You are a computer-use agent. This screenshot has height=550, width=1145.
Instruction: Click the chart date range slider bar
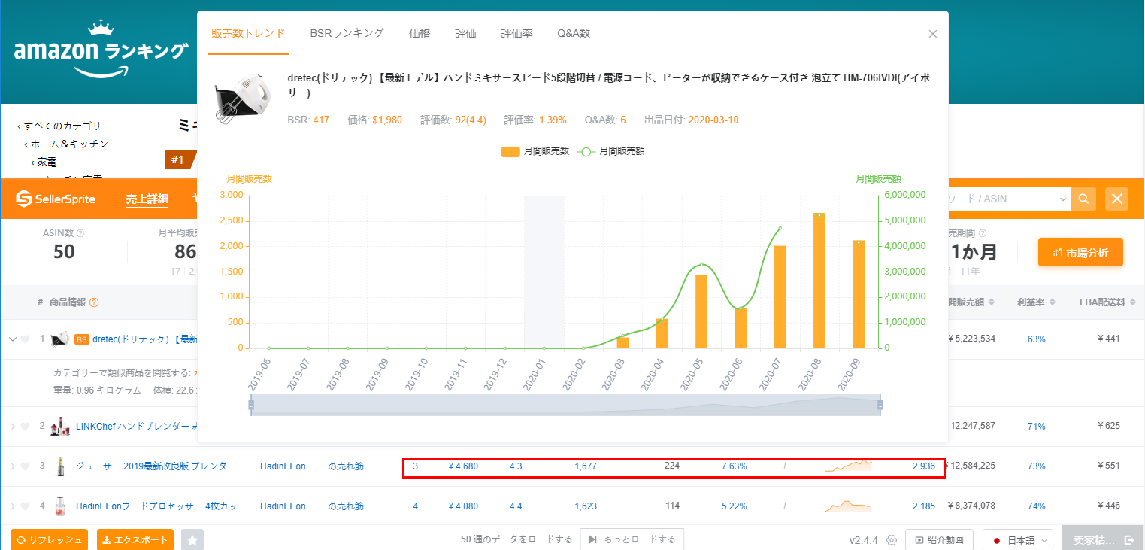pyautogui.click(x=565, y=404)
